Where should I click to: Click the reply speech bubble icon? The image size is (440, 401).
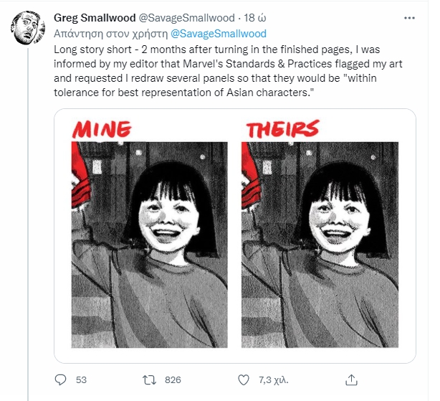(60, 379)
